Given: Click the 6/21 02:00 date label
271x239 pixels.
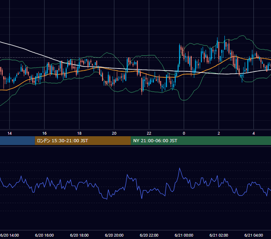Looking at the screenshot, I should (219, 235).
